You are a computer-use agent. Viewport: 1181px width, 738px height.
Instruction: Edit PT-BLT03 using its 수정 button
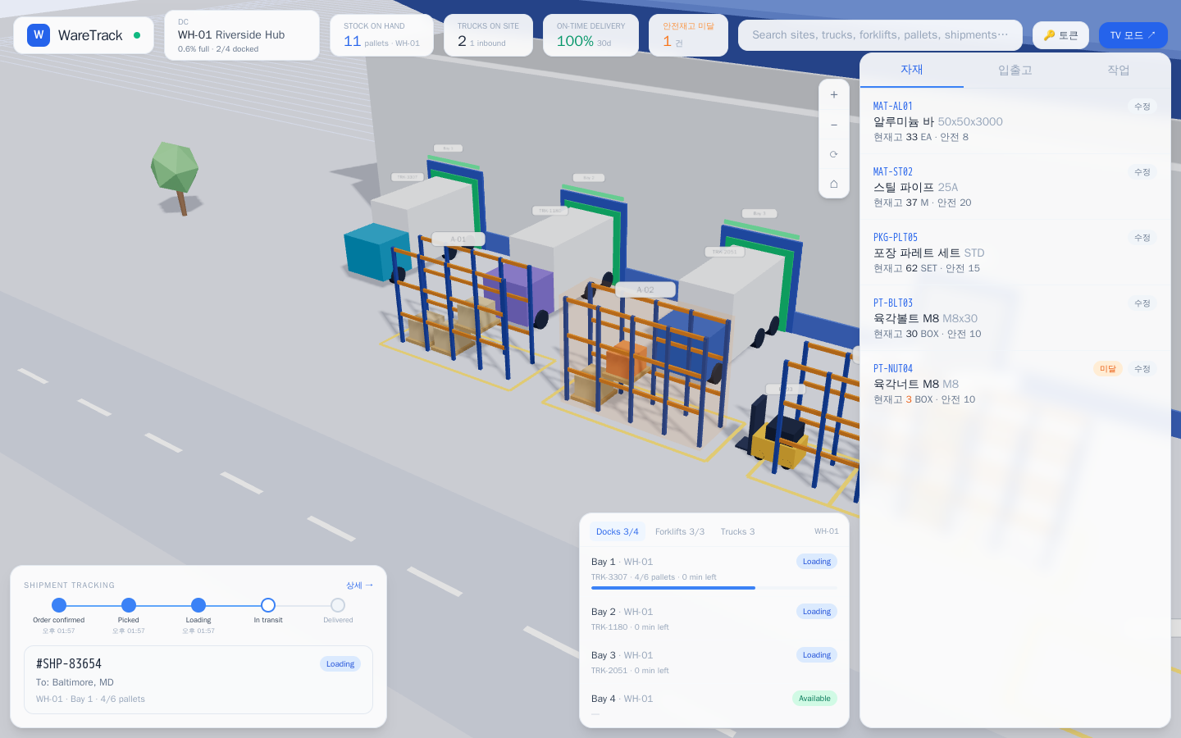pos(1142,303)
